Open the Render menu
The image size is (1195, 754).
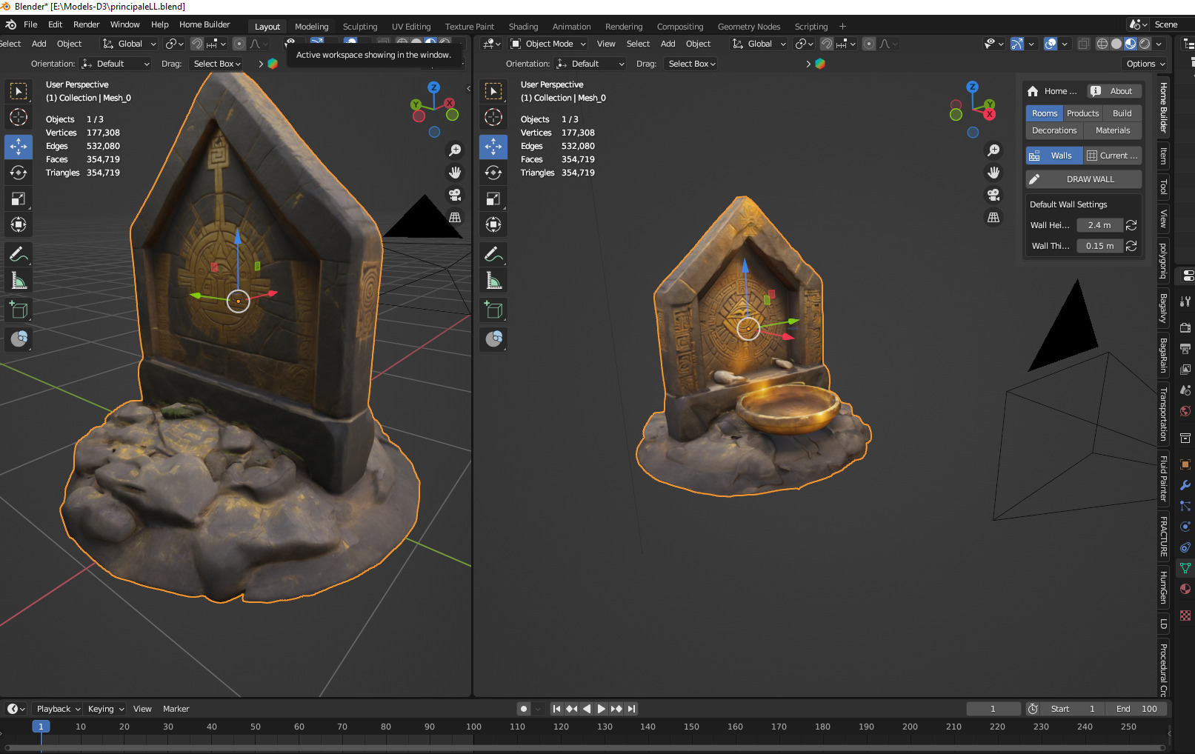(x=86, y=24)
